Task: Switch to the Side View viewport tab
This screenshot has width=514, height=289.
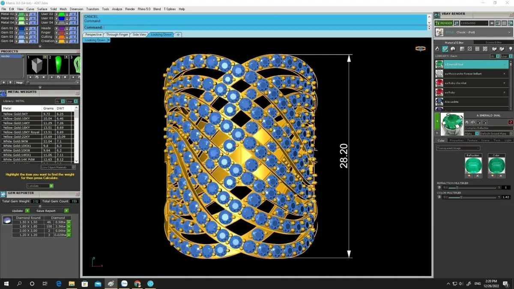Action: coord(139,35)
